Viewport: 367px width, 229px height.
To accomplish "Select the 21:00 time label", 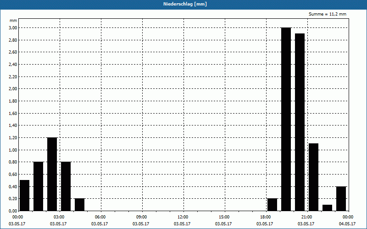I will 307,217.
